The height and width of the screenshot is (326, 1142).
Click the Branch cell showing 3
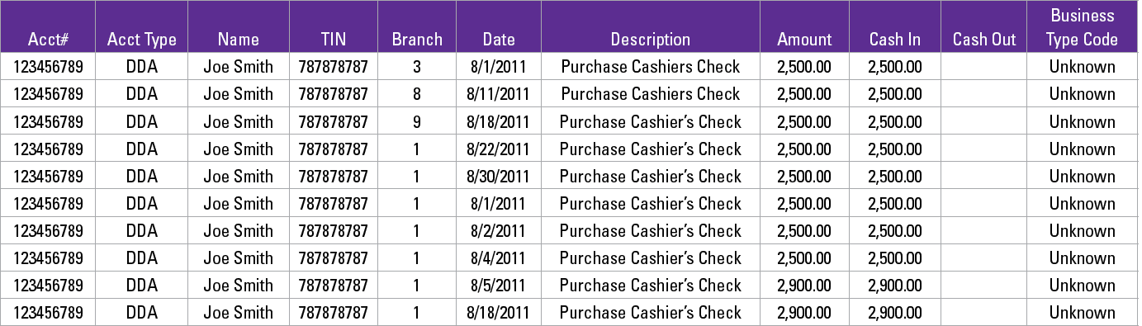pyautogui.click(x=417, y=67)
